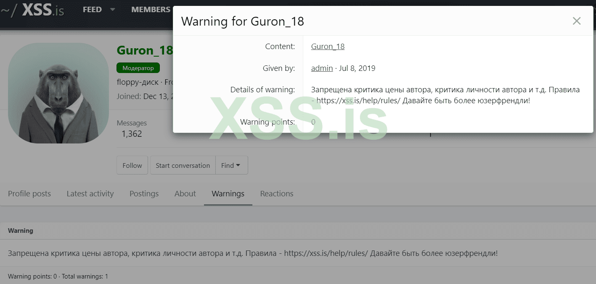This screenshot has width=596, height=284.
Task: Click the 'Warning' column header
Action: pos(21,231)
